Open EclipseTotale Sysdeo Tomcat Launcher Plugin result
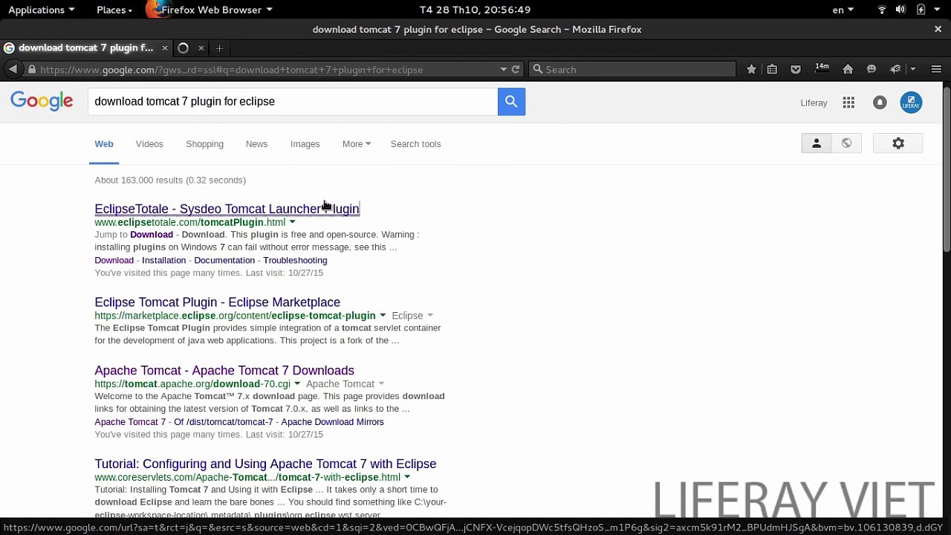Screen dimensions: 951x535 click(227, 209)
